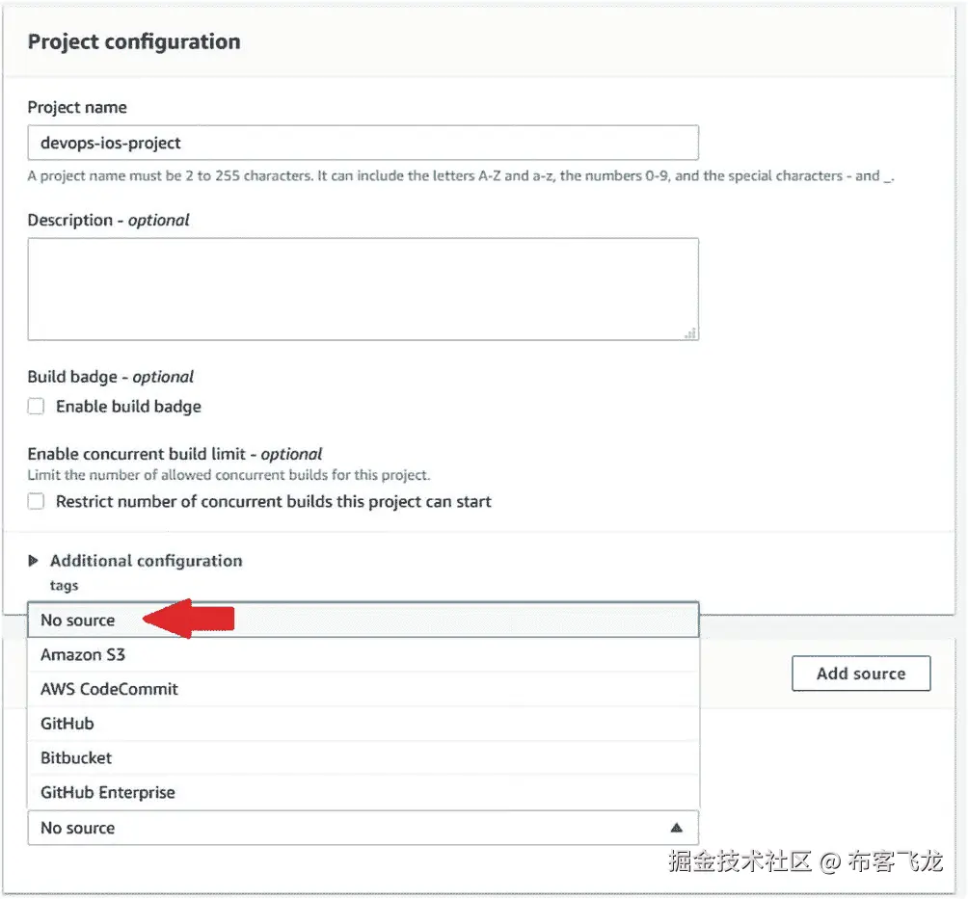The width and height of the screenshot is (968, 899).
Task: Click the Additional configuration heading text
Action: point(147,561)
